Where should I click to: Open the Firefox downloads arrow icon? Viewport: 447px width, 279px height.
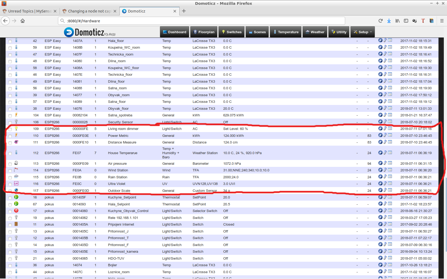pyautogui.click(x=389, y=21)
